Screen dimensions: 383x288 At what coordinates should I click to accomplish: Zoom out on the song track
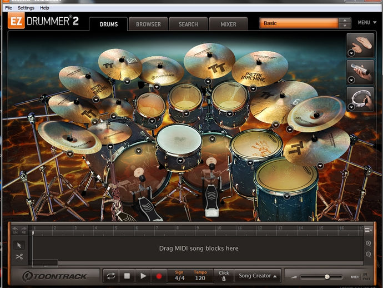pyautogui.click(x=369, y=254)
